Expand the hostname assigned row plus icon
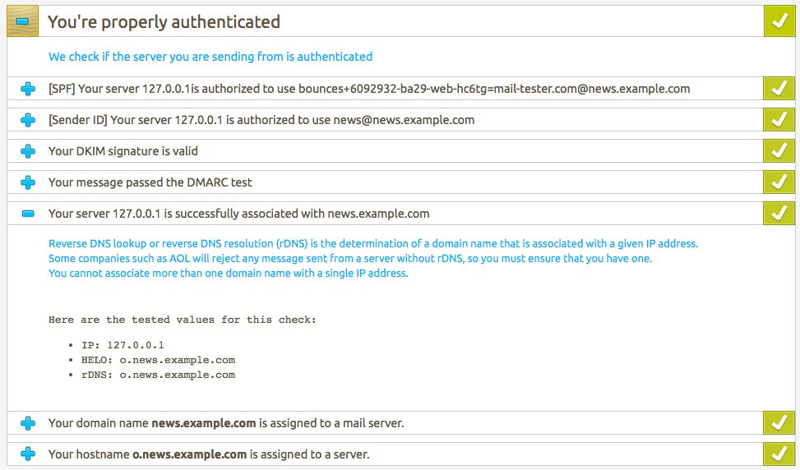The image size is (800, 470). tap(28, 454)
